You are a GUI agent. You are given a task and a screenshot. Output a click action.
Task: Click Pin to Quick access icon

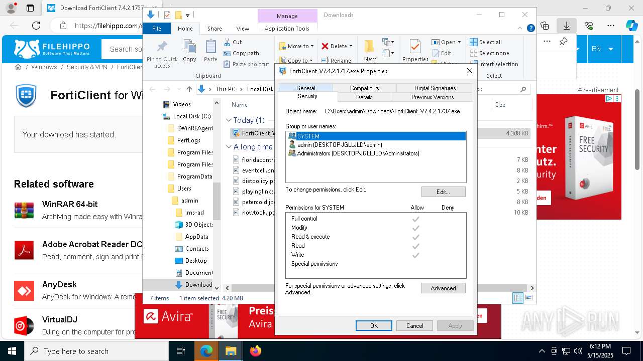[162, 47]
